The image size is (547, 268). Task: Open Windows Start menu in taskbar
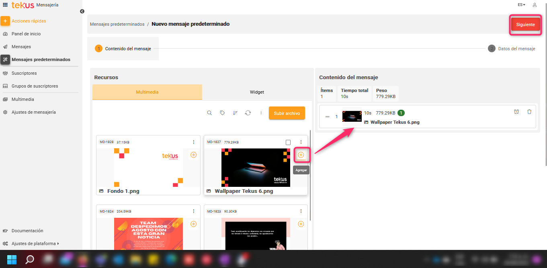pos(12,259)
